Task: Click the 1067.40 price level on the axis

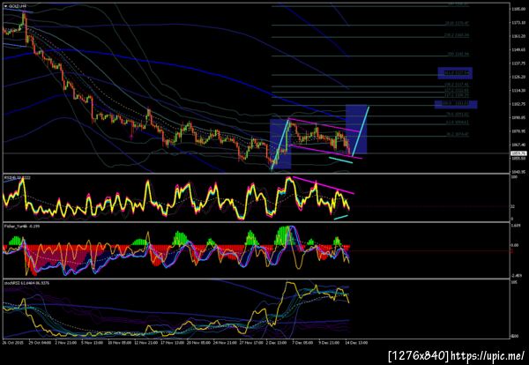Action: pos(518,145)
